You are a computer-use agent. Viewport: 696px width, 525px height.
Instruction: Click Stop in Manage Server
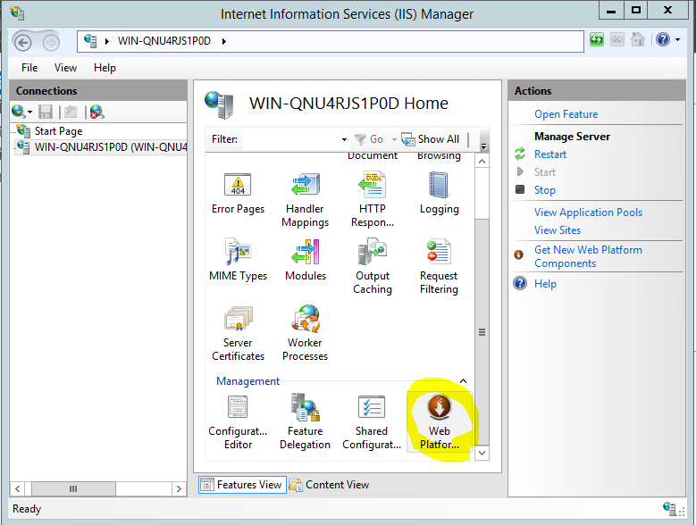point(545,190)
